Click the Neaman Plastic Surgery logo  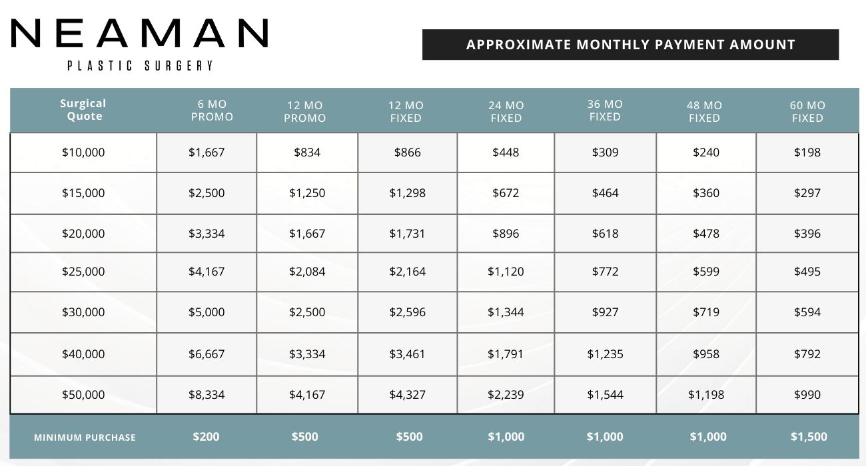pos(139,43)
